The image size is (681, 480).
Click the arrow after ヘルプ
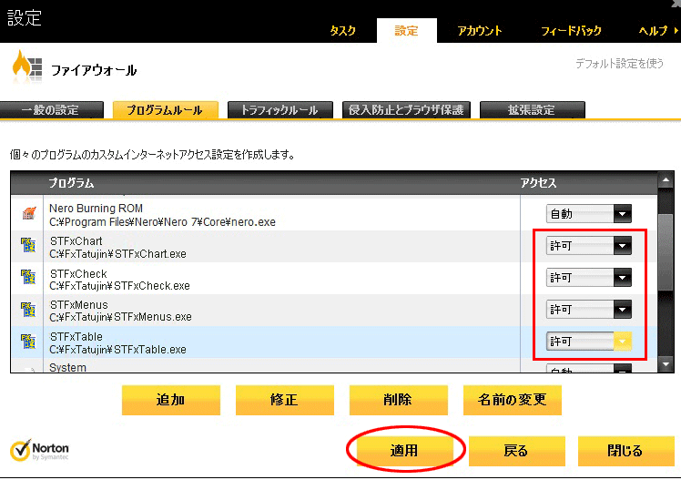[x=676, y=30]
